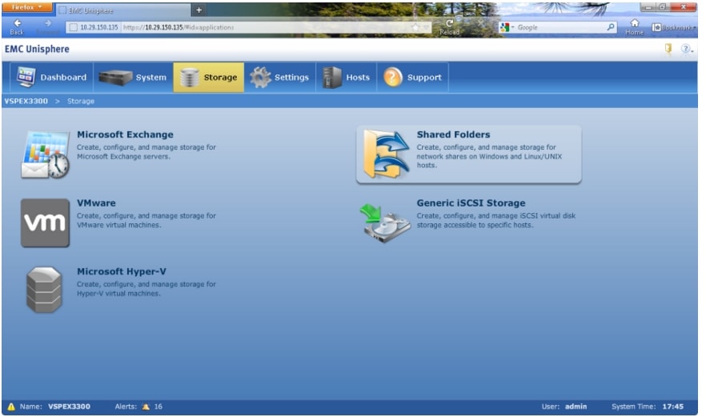
Task: Open the Firefox menu button
Action: point(27,7)
